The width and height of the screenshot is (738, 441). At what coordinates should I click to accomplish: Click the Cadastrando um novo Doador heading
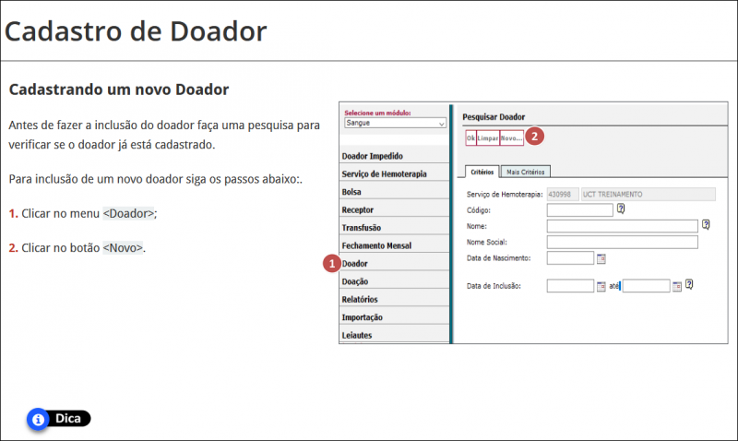119,89
